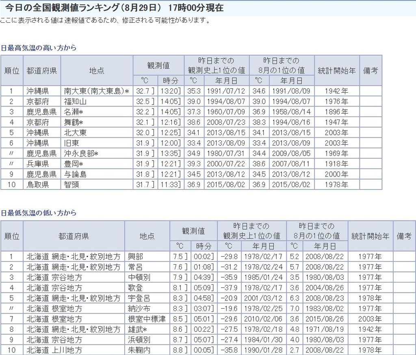Select the 智頭 station in 鳥取県

72,185
